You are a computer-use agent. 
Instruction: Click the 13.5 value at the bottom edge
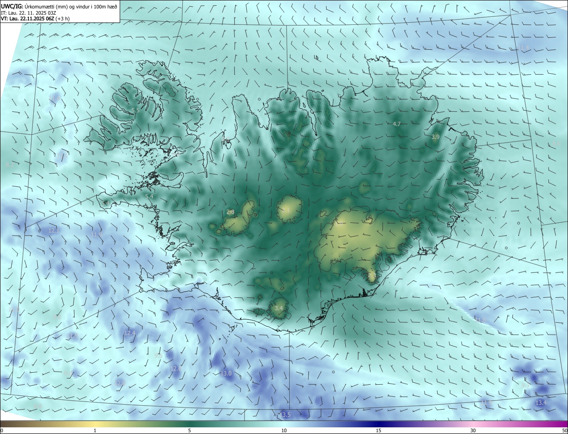(285, 414)
